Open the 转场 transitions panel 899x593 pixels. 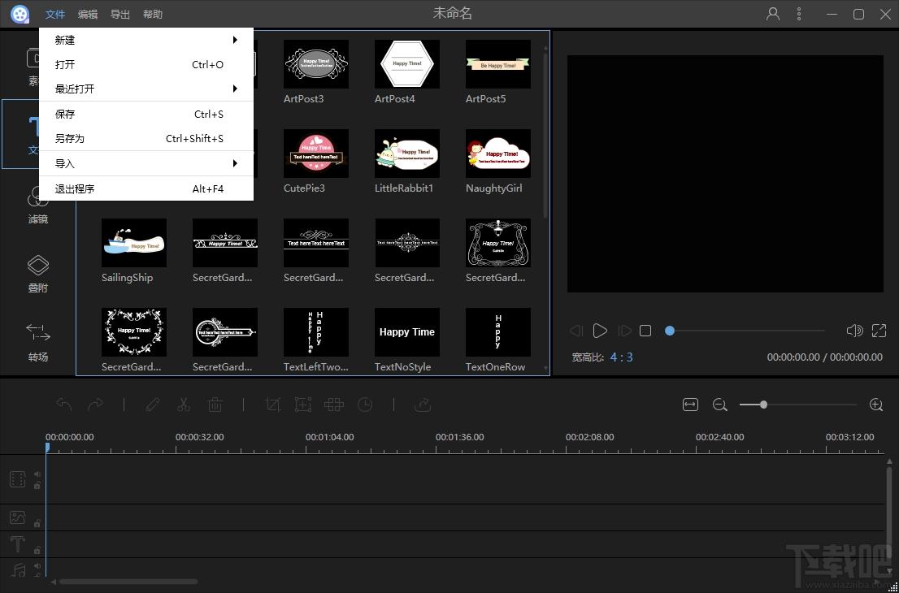click(38, 343)
